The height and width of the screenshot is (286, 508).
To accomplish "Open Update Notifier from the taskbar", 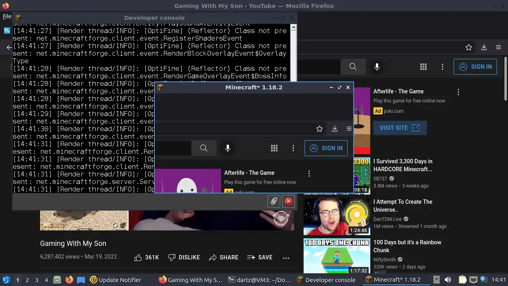I will (115, 280).
